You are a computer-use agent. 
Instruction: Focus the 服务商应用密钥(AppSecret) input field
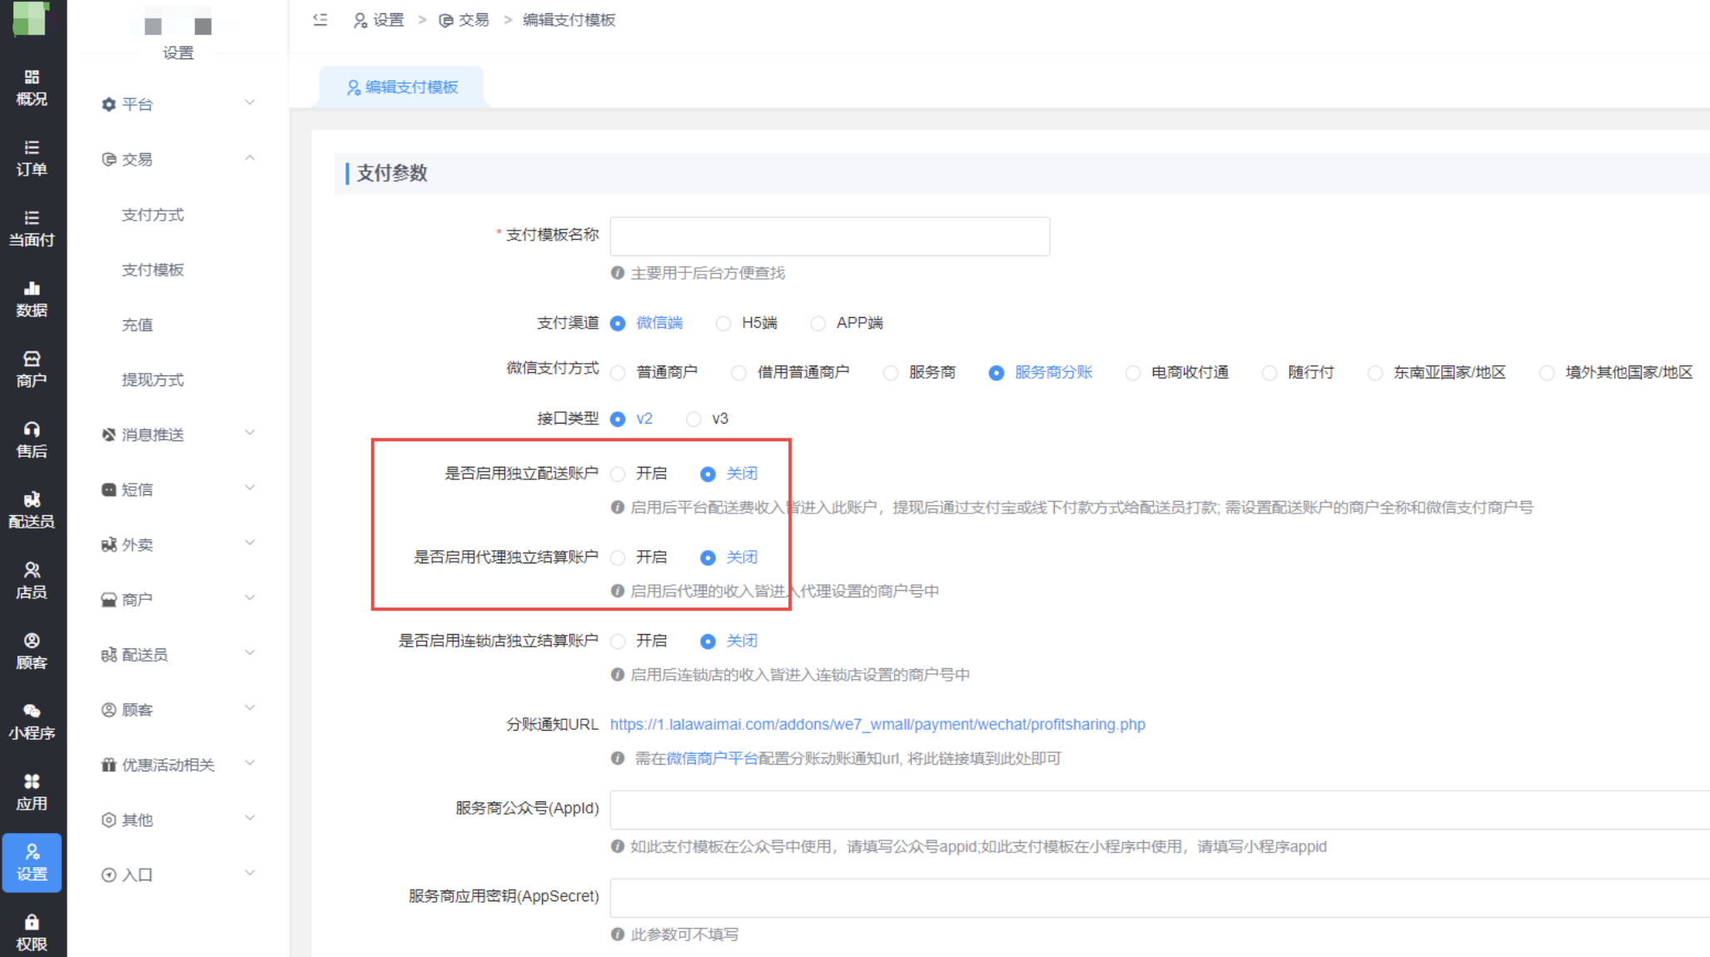[1160, 898]
